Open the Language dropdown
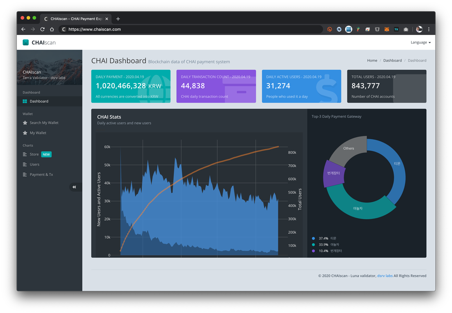Viewport: 452px width, 313px height. 421,42
